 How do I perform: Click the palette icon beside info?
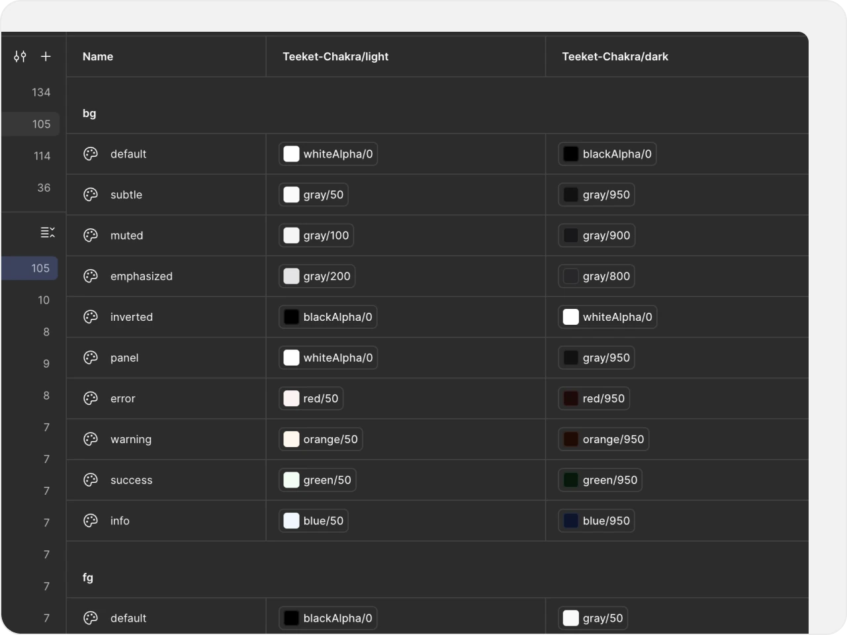91,521
